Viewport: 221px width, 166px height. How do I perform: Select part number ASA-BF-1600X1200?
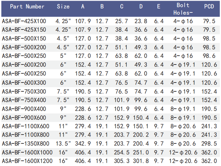point(27,161)
